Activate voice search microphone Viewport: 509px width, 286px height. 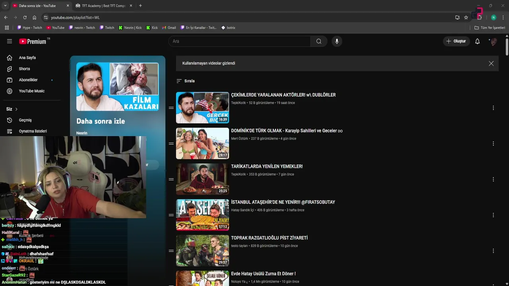(x=337, y=41)
